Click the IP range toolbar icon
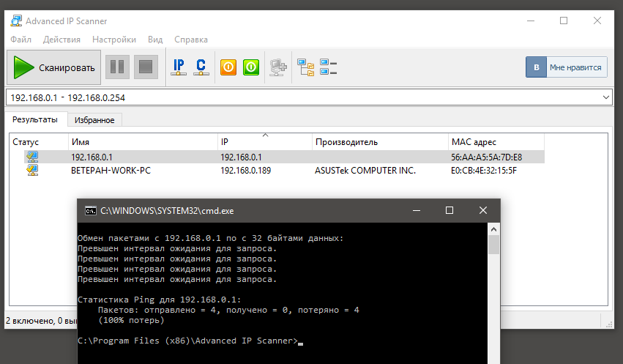Image resolution: width=623 pixels, height=364 pixels. coord(178,67)
